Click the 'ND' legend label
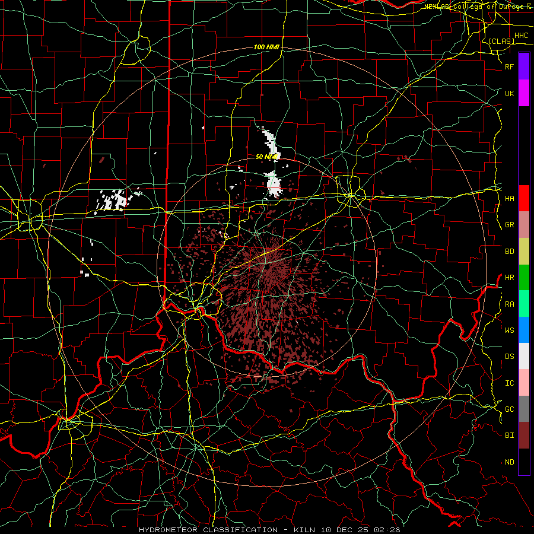 (510, 462)
